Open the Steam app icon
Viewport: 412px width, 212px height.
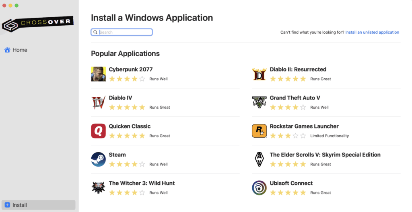(x=98, y=159)
